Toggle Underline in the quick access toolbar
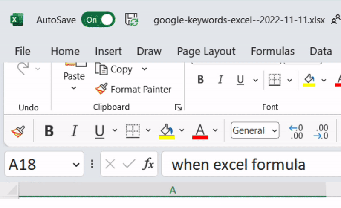The image size is (341, 208). 100,131
